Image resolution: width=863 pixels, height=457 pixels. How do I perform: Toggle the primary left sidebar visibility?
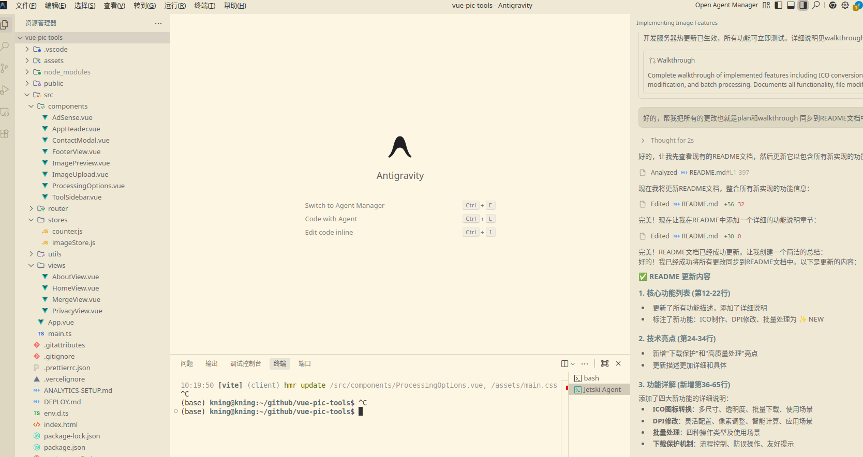pyautogui.click(x=778, y=5)
